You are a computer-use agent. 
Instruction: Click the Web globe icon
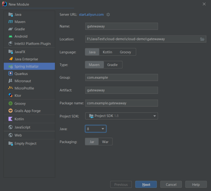(10, 135)
